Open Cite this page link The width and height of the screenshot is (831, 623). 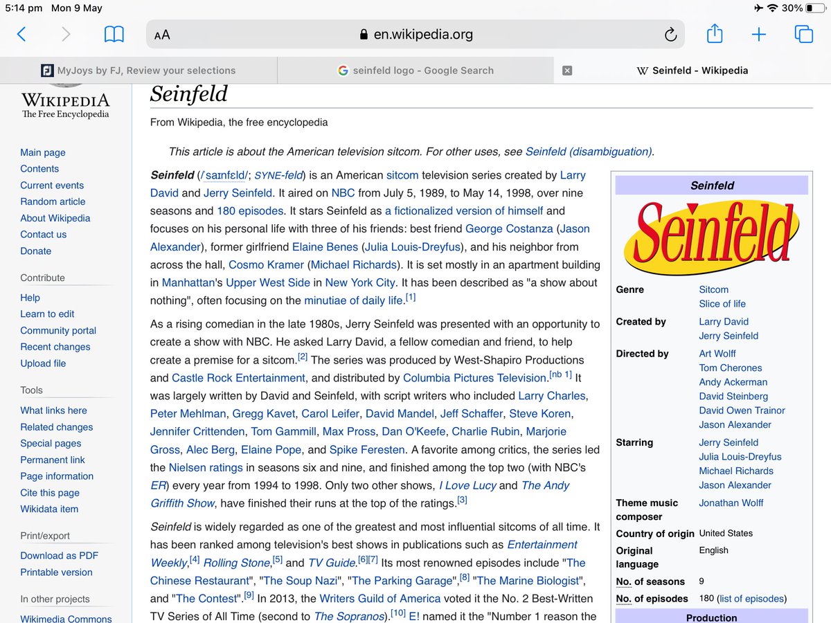coord(50,493)
